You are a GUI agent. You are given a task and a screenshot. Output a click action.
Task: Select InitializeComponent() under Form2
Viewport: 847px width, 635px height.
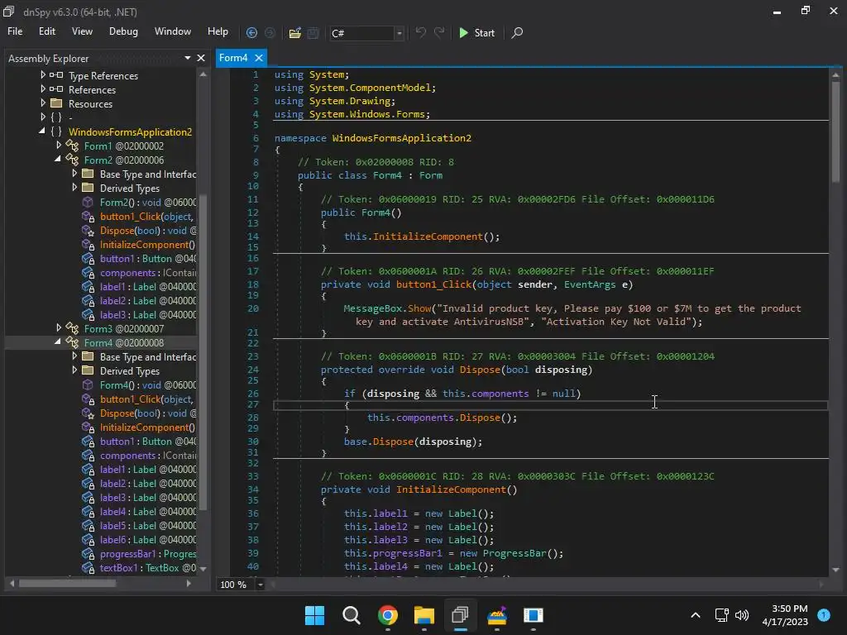147,245
